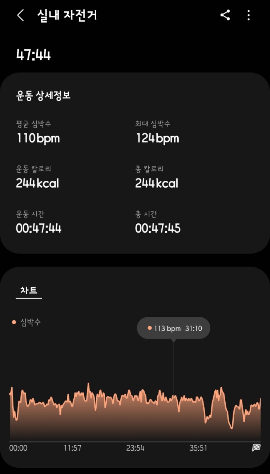Click the 35:51 chart axis label

[198, 448]
